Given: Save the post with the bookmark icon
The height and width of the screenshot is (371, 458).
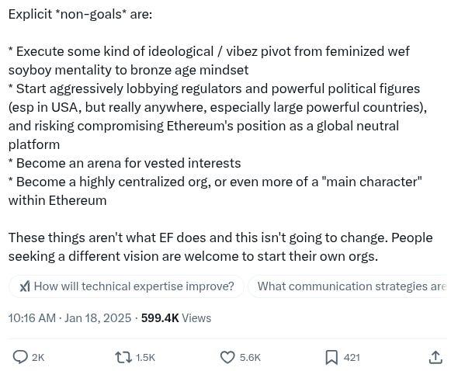Looking at the screenshot, I should point(331,358).
